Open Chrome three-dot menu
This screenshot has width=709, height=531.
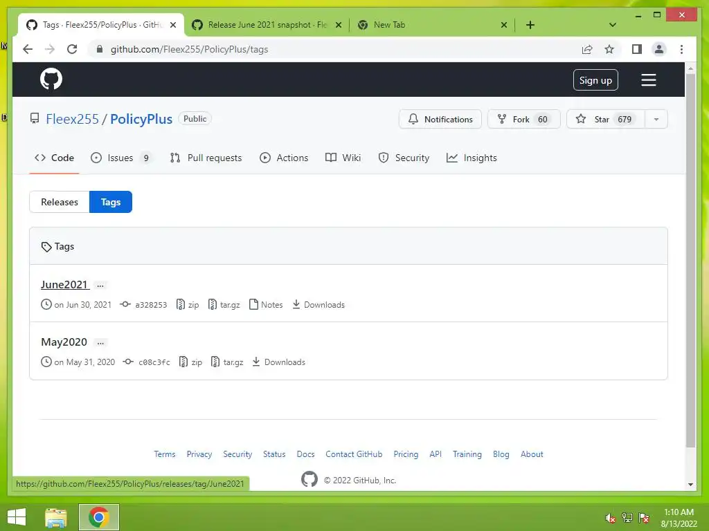pos(681,49)
